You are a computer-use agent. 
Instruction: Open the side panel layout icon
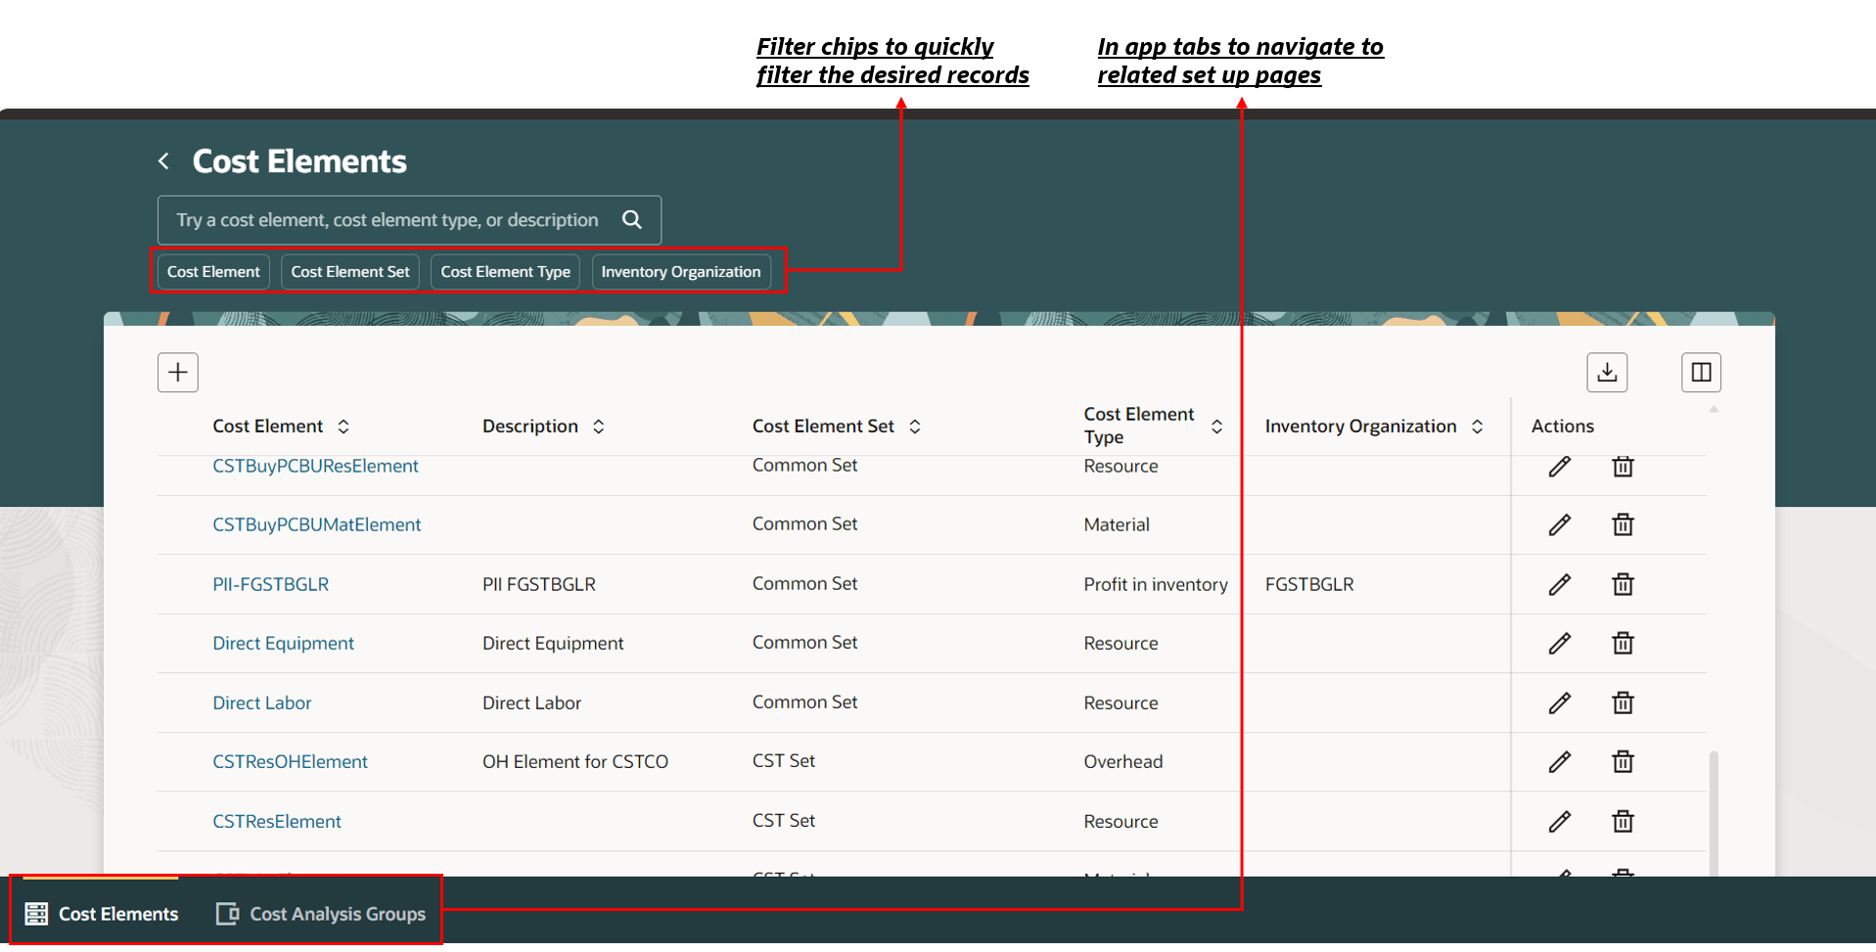[1700, 372]
